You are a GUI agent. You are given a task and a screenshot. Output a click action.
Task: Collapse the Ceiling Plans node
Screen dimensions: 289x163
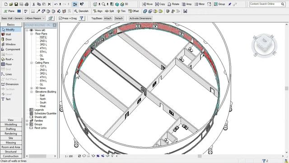(x=32, y=63)
